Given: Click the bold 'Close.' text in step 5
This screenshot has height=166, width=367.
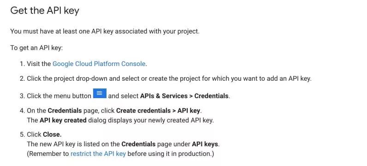Looking at the screenshot, I should tap(52, 134).
